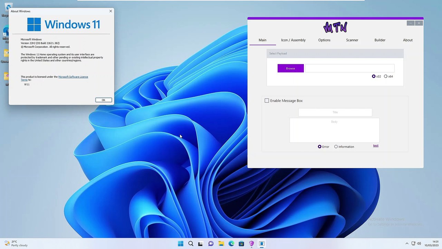Open the Quasar folder on desktop
Screen dimensions: 442x249
point(5,57)
